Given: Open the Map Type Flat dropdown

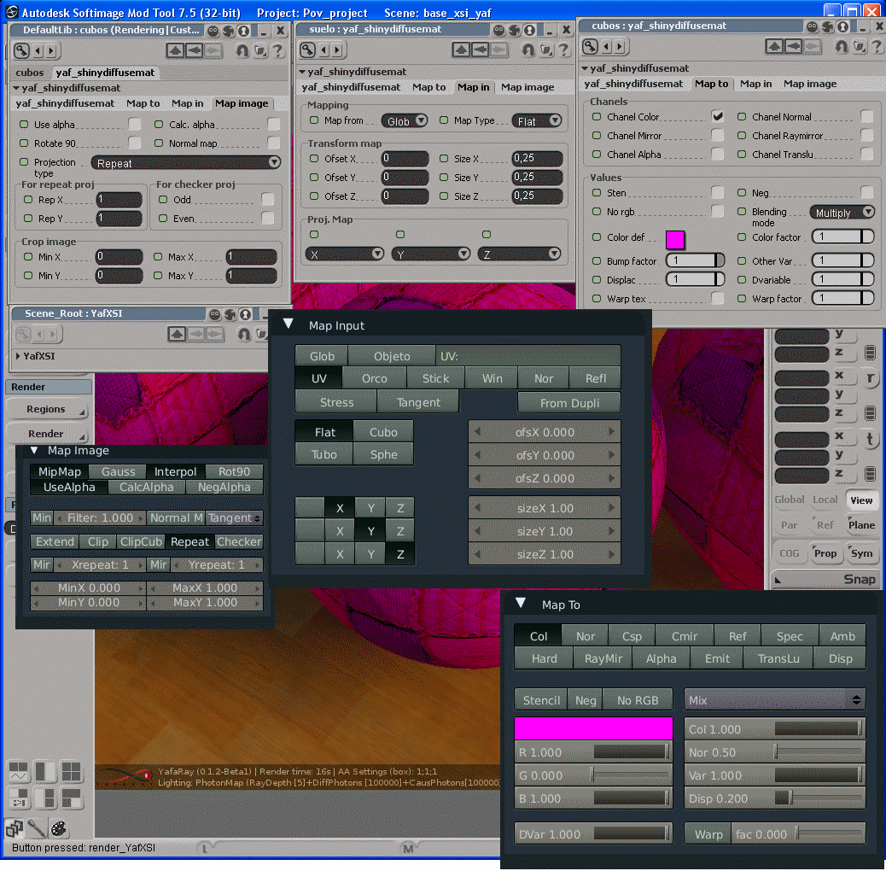Looking at the screenshot, I should [537, 121].
